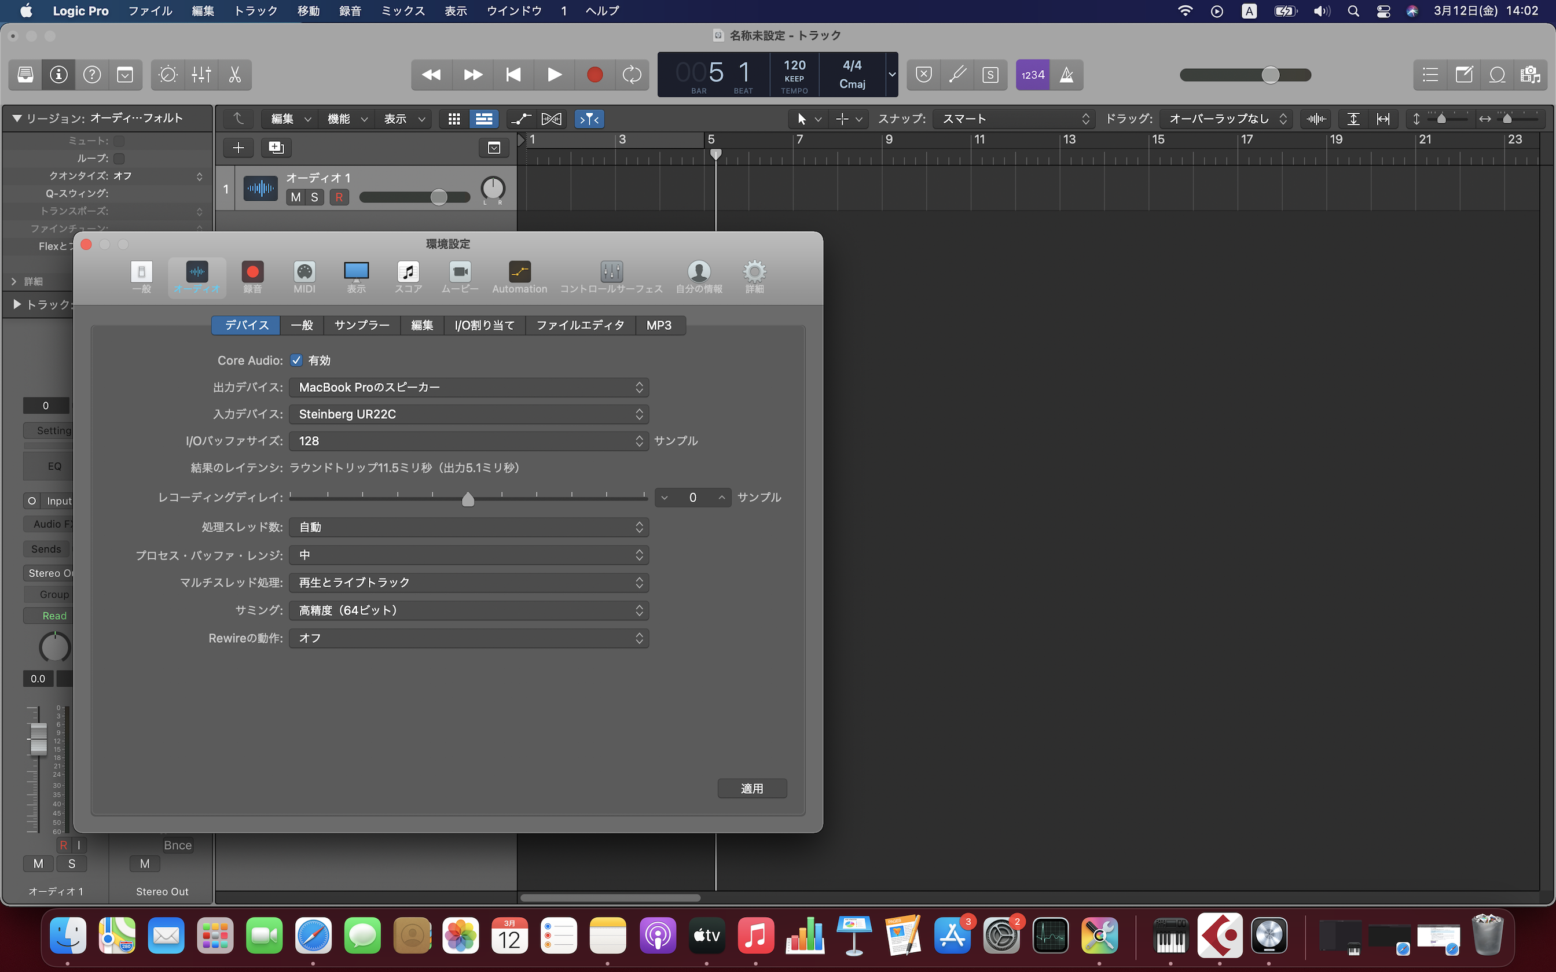
Task: Click the Library button in control bar
Action: [25, 75]
